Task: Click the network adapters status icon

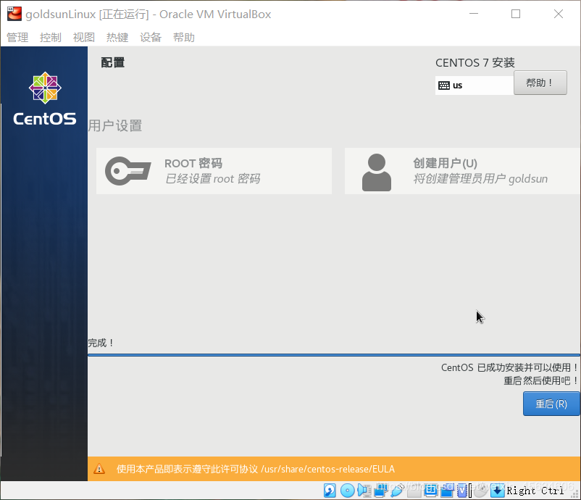Action: tap(380, 491)
